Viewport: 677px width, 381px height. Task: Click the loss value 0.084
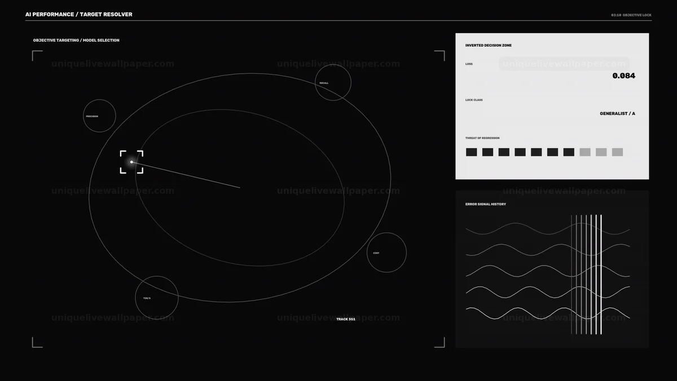(624, 76)
